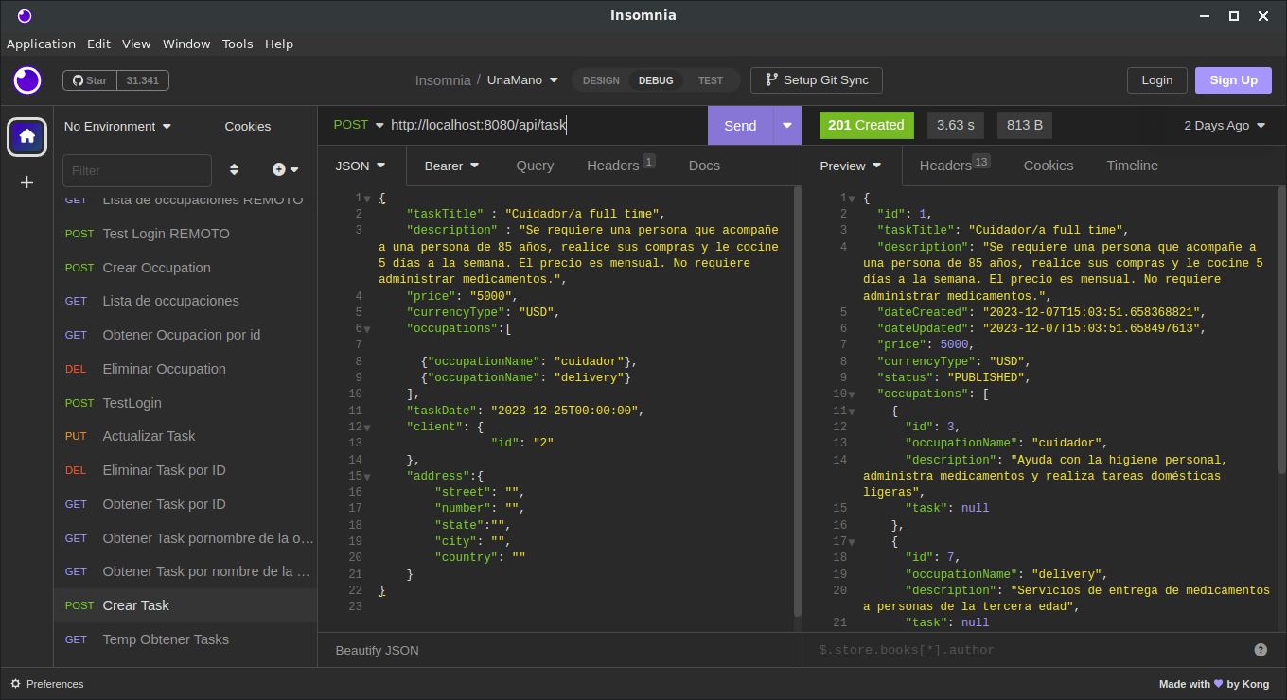Open the Application menu

[x=41, y=44]
